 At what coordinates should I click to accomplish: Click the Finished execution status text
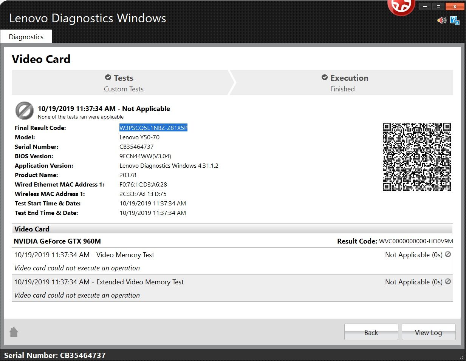[x=342, y=89]
